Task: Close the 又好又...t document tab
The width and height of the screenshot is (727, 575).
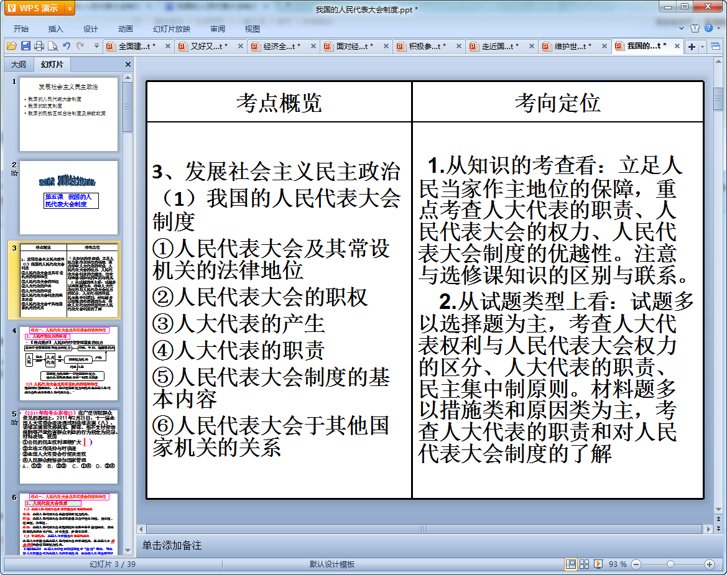Action: [x=241, y=47]
